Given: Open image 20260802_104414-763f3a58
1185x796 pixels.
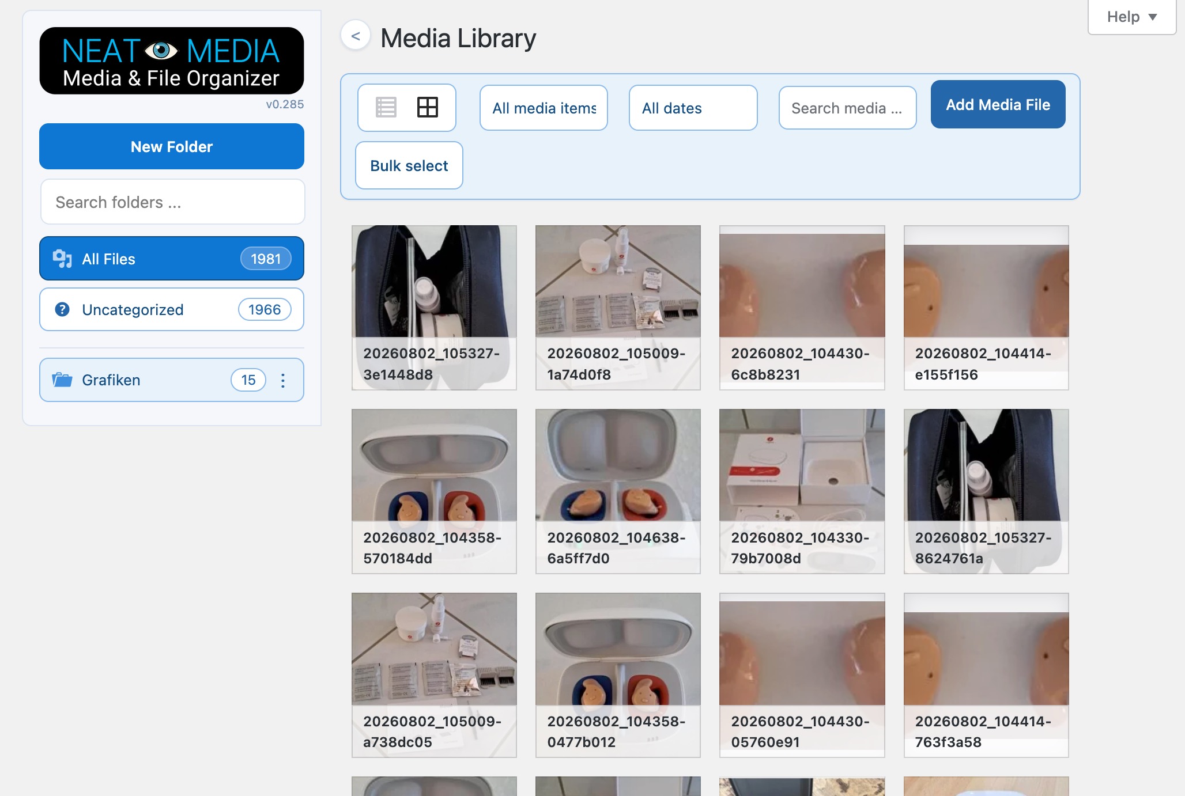Looking at the screenshot, I should coord(986,675).
